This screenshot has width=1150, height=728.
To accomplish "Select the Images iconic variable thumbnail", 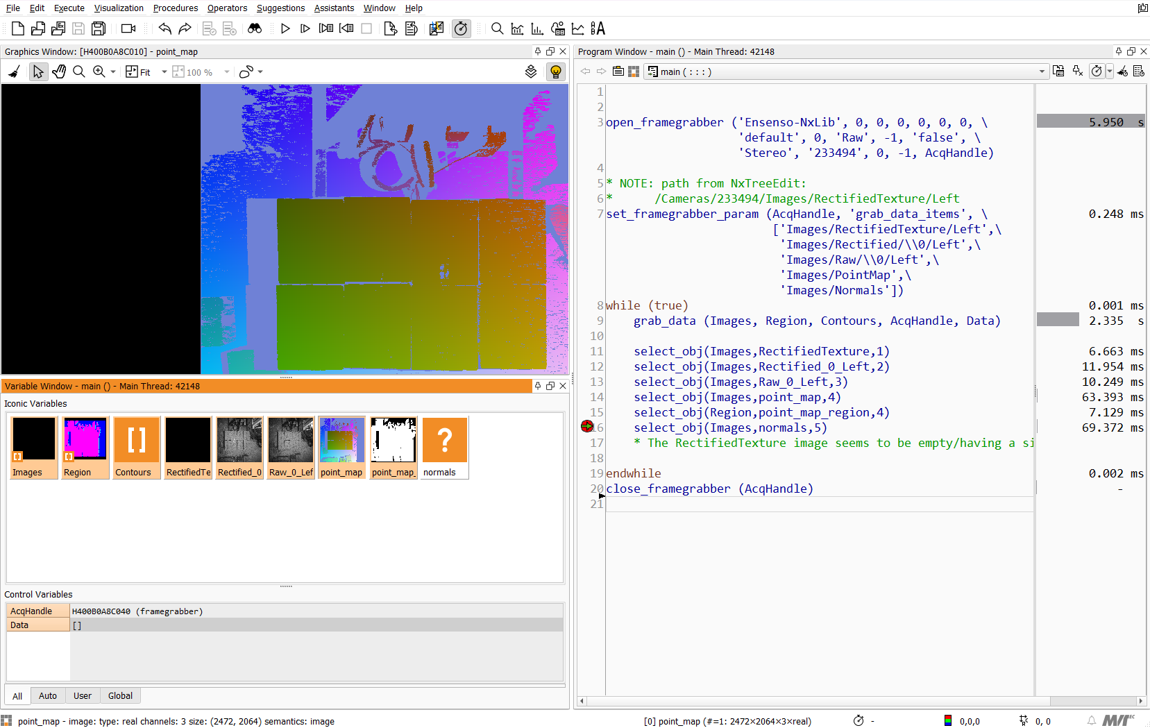I will tap(33, 447).
